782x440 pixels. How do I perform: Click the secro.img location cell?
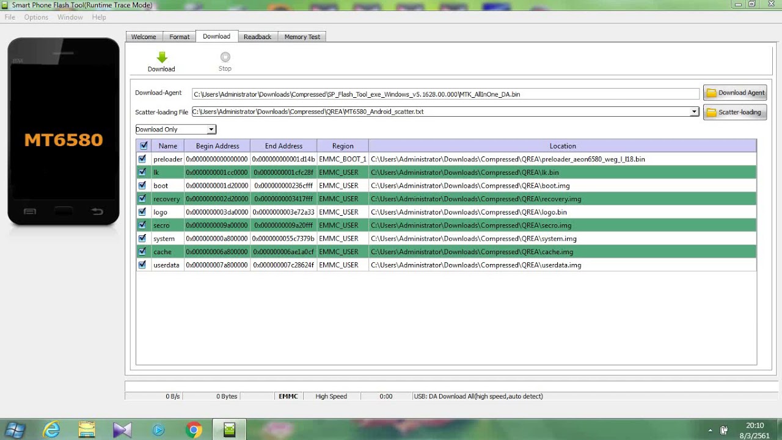pos(563,226)
